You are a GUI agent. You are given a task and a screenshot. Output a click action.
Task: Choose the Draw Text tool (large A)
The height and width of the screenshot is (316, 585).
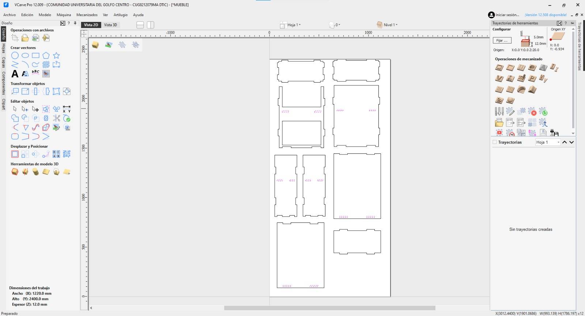click(x=15, y=73)
